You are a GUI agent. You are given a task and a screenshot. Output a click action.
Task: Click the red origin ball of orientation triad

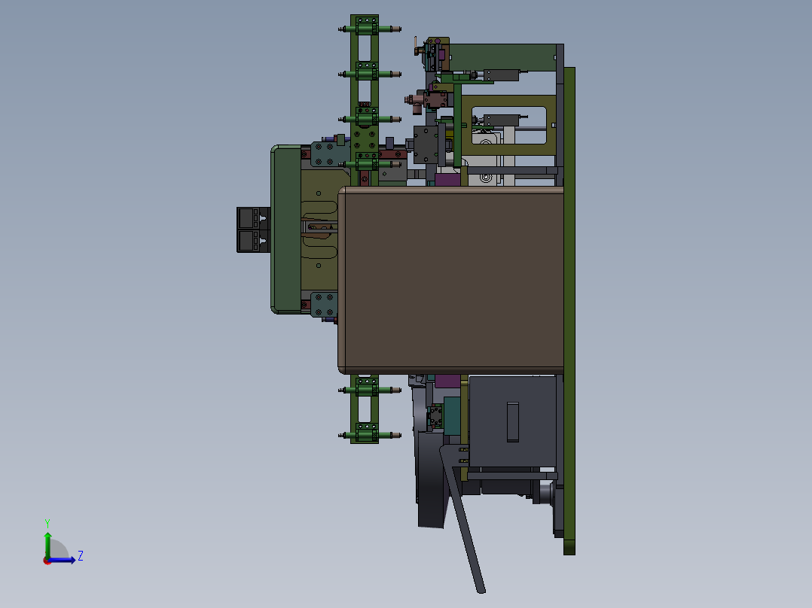[47, 561]
